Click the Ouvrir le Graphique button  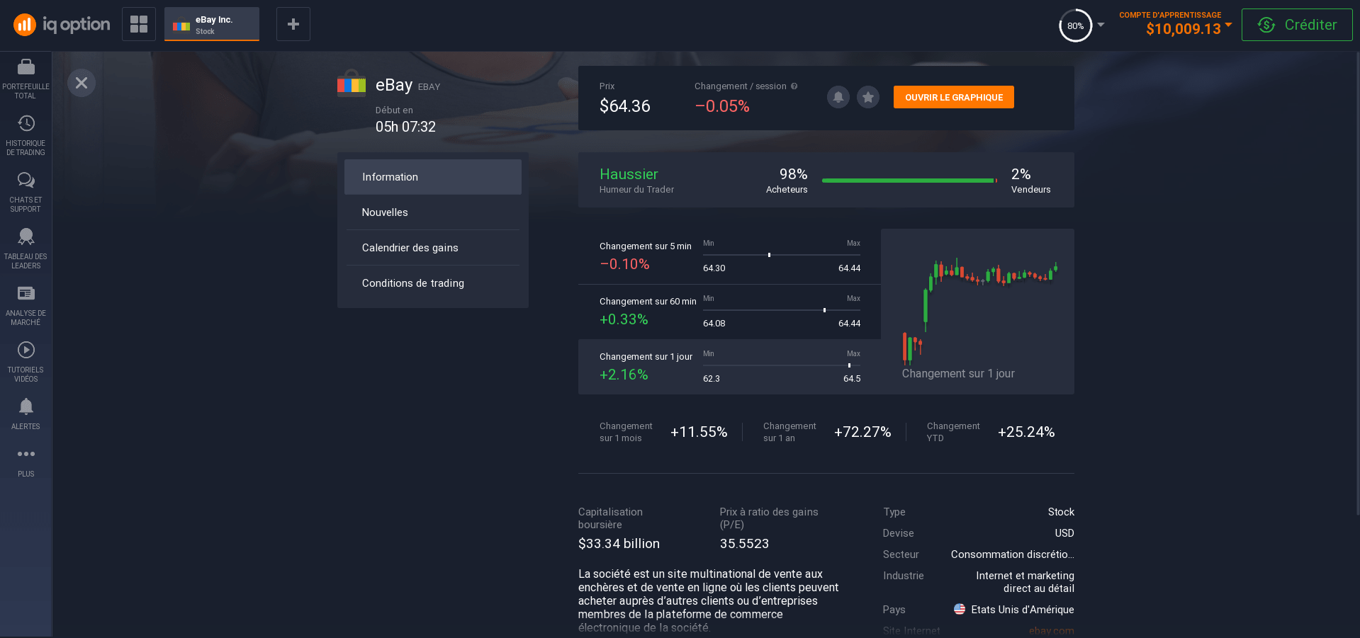(x=953, y=96)
